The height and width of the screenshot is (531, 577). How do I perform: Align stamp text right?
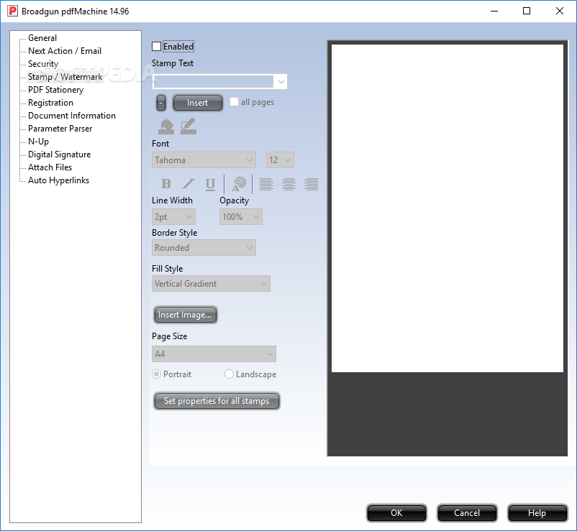tap(312, 184)
